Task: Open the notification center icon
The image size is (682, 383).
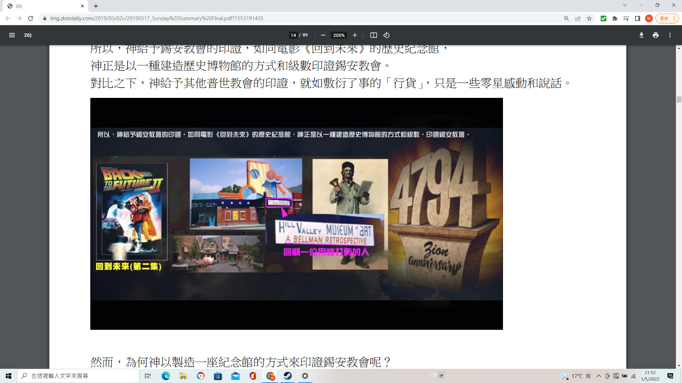Action: tap(670, 376)
